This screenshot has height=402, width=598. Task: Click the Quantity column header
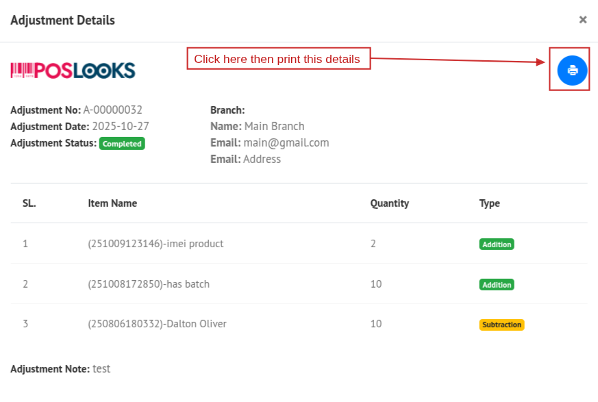(389, 203)
